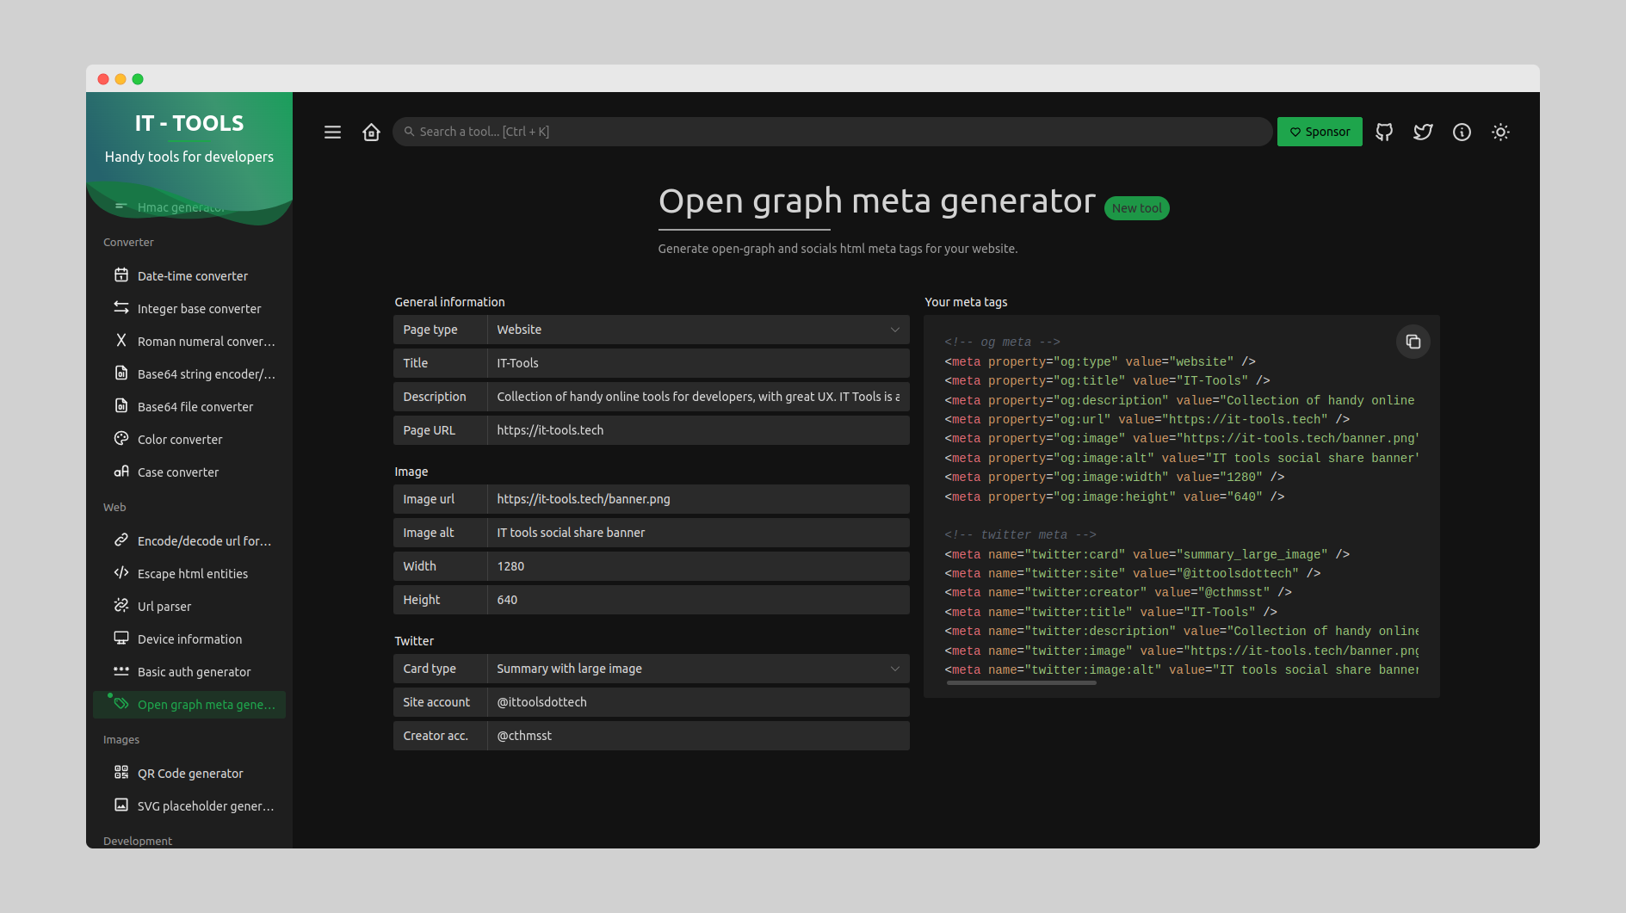Open the GitHub repository icon
The height and width of the screenshot is (913, 1626).
pos(1384,132)
